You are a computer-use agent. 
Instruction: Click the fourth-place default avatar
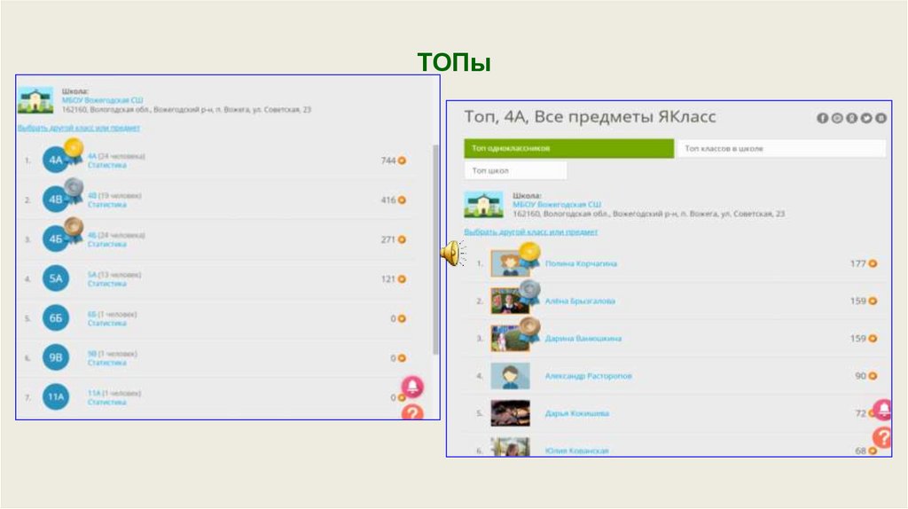[510, 376]
